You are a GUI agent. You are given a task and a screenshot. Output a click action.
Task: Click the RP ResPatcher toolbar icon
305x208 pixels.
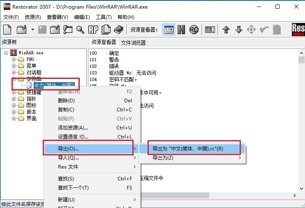(x=93, y=30)
